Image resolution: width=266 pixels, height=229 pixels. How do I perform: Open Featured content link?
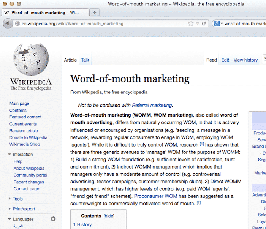click(25, 117)
